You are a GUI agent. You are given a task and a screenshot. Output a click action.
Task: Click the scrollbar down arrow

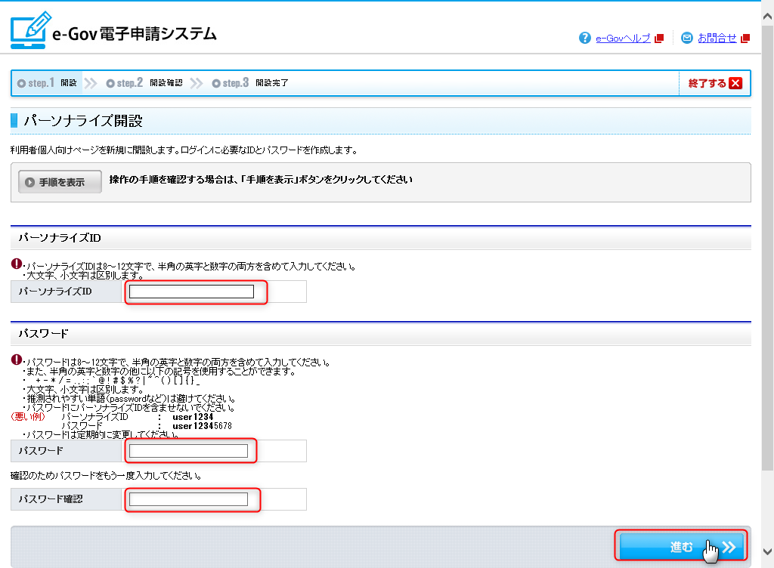coord(767,552)
